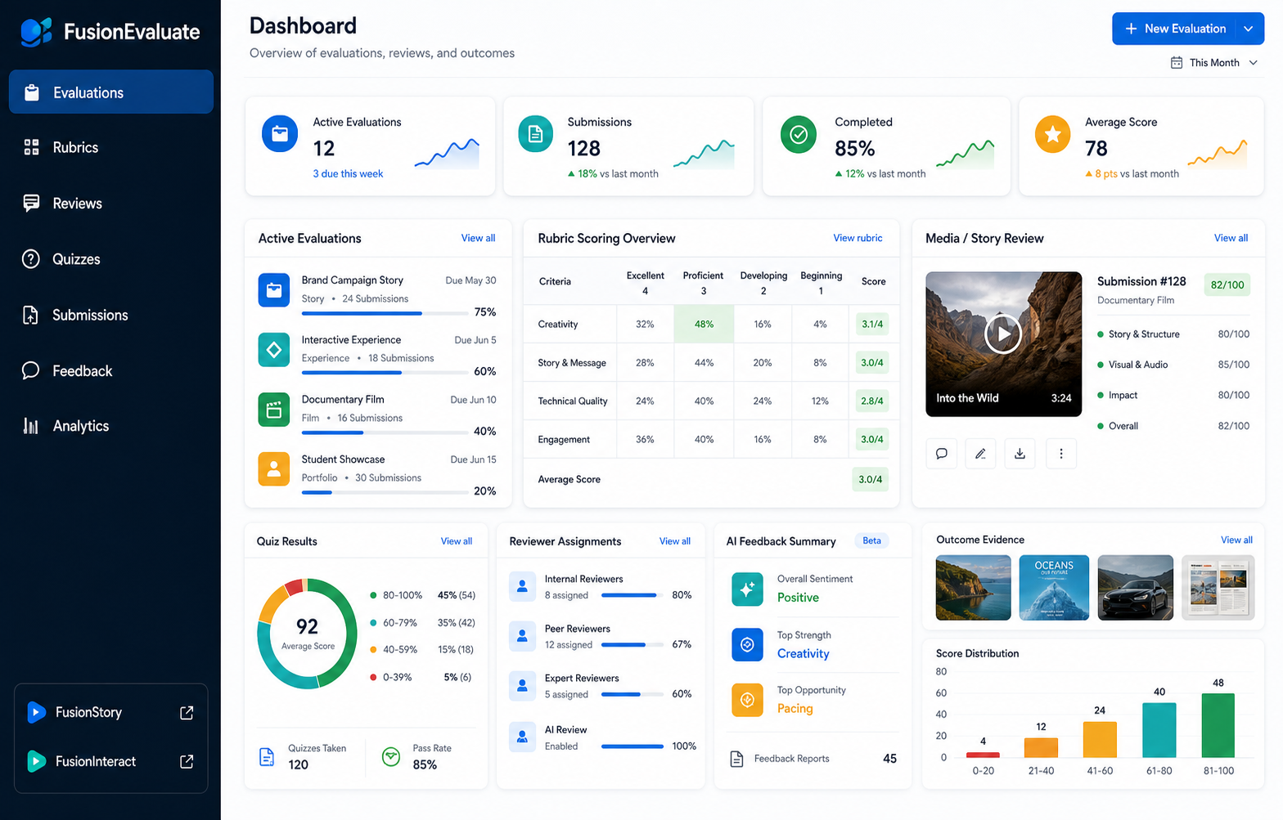Image resolution: width=1283 pixels, height=820 pixels.
Task: Click the Technical Quality score 2.8/4
Action: (x=872, y=401)
